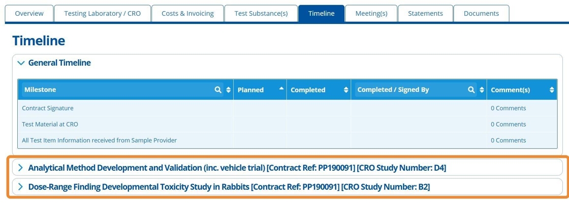Click the search icon in the Milestone column header

[218, 90]
